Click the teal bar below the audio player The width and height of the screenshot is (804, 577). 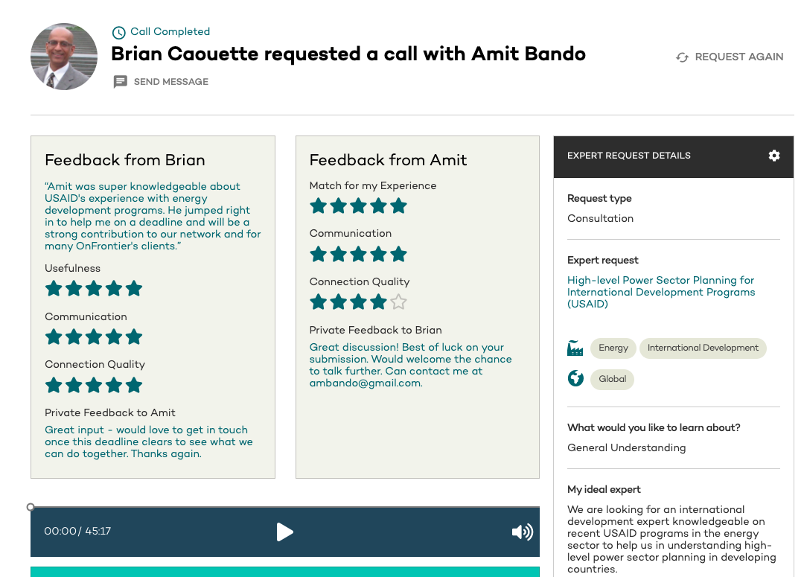tap(285, 572)
